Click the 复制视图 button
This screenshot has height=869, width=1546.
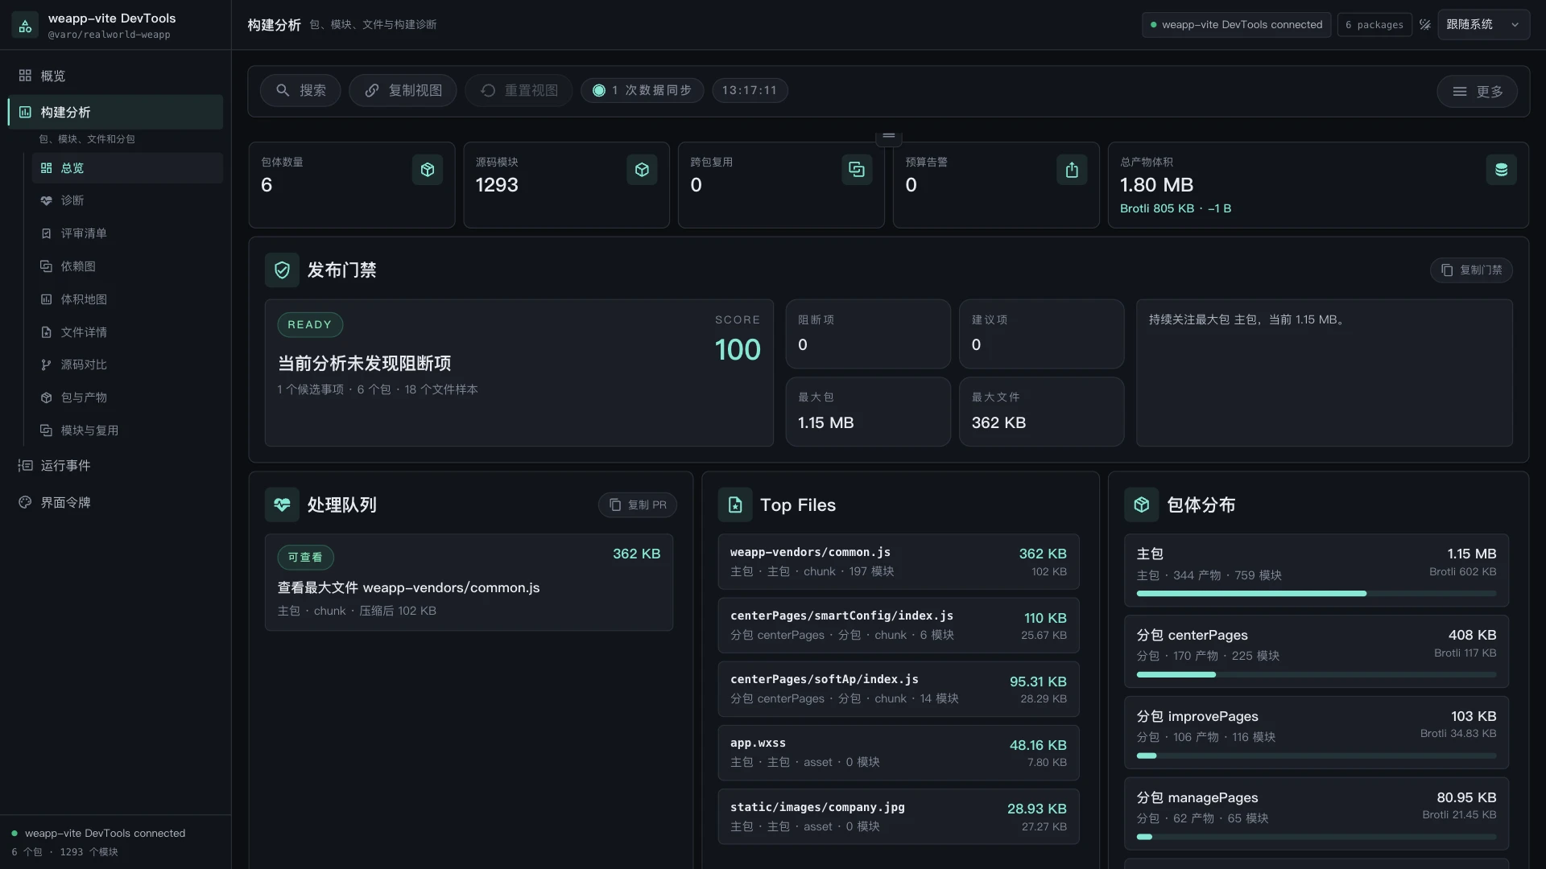coord(403,90)
